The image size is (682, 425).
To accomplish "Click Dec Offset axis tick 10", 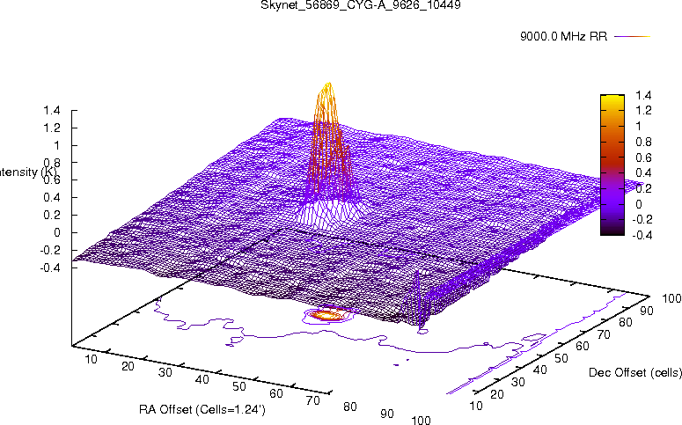I will pos(476,406).
